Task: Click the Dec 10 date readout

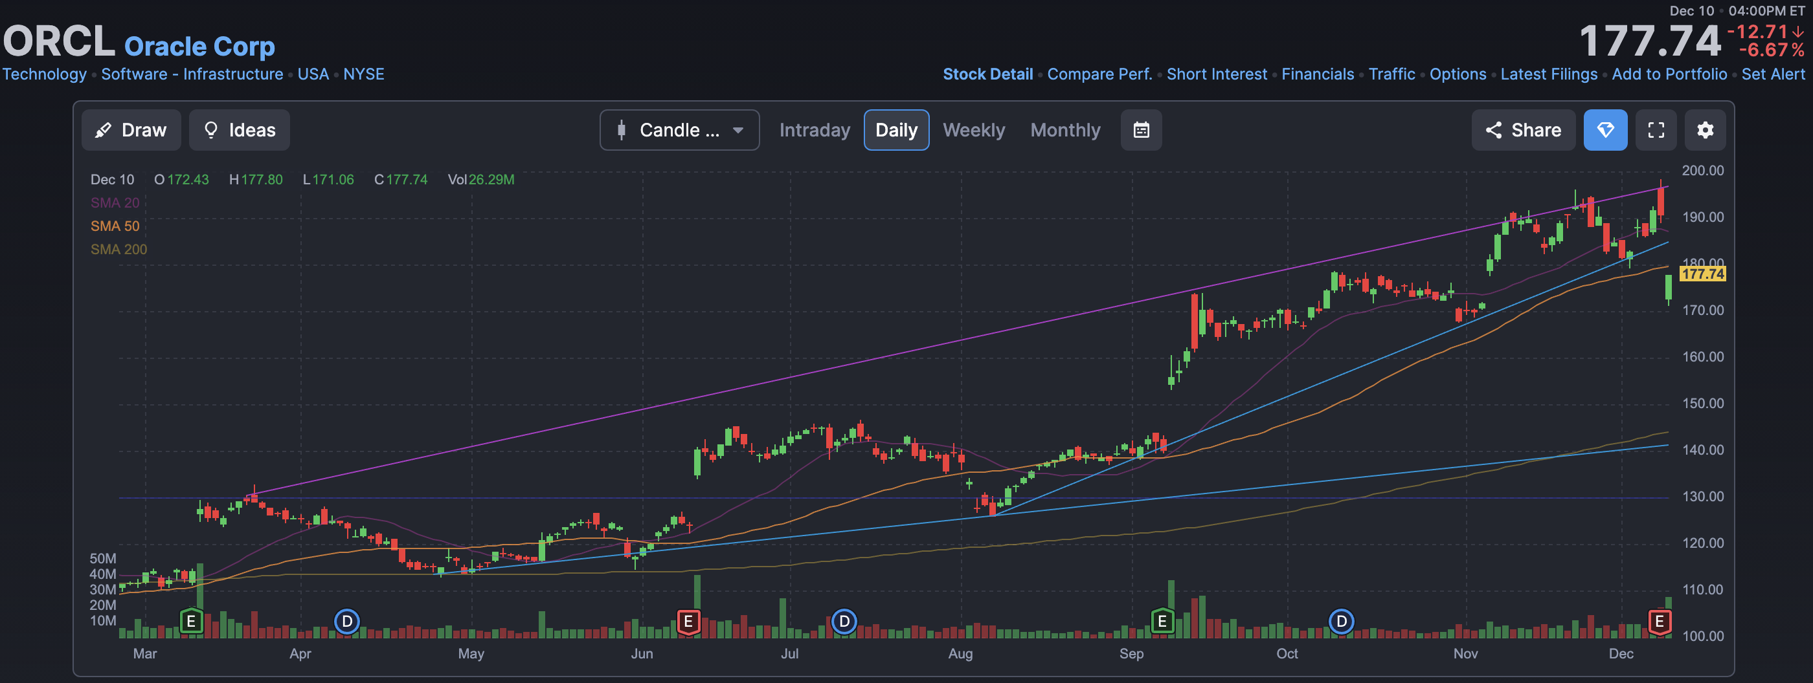Action: click(112, 179)
